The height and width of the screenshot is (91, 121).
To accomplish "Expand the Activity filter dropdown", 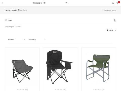I will 37,40.
